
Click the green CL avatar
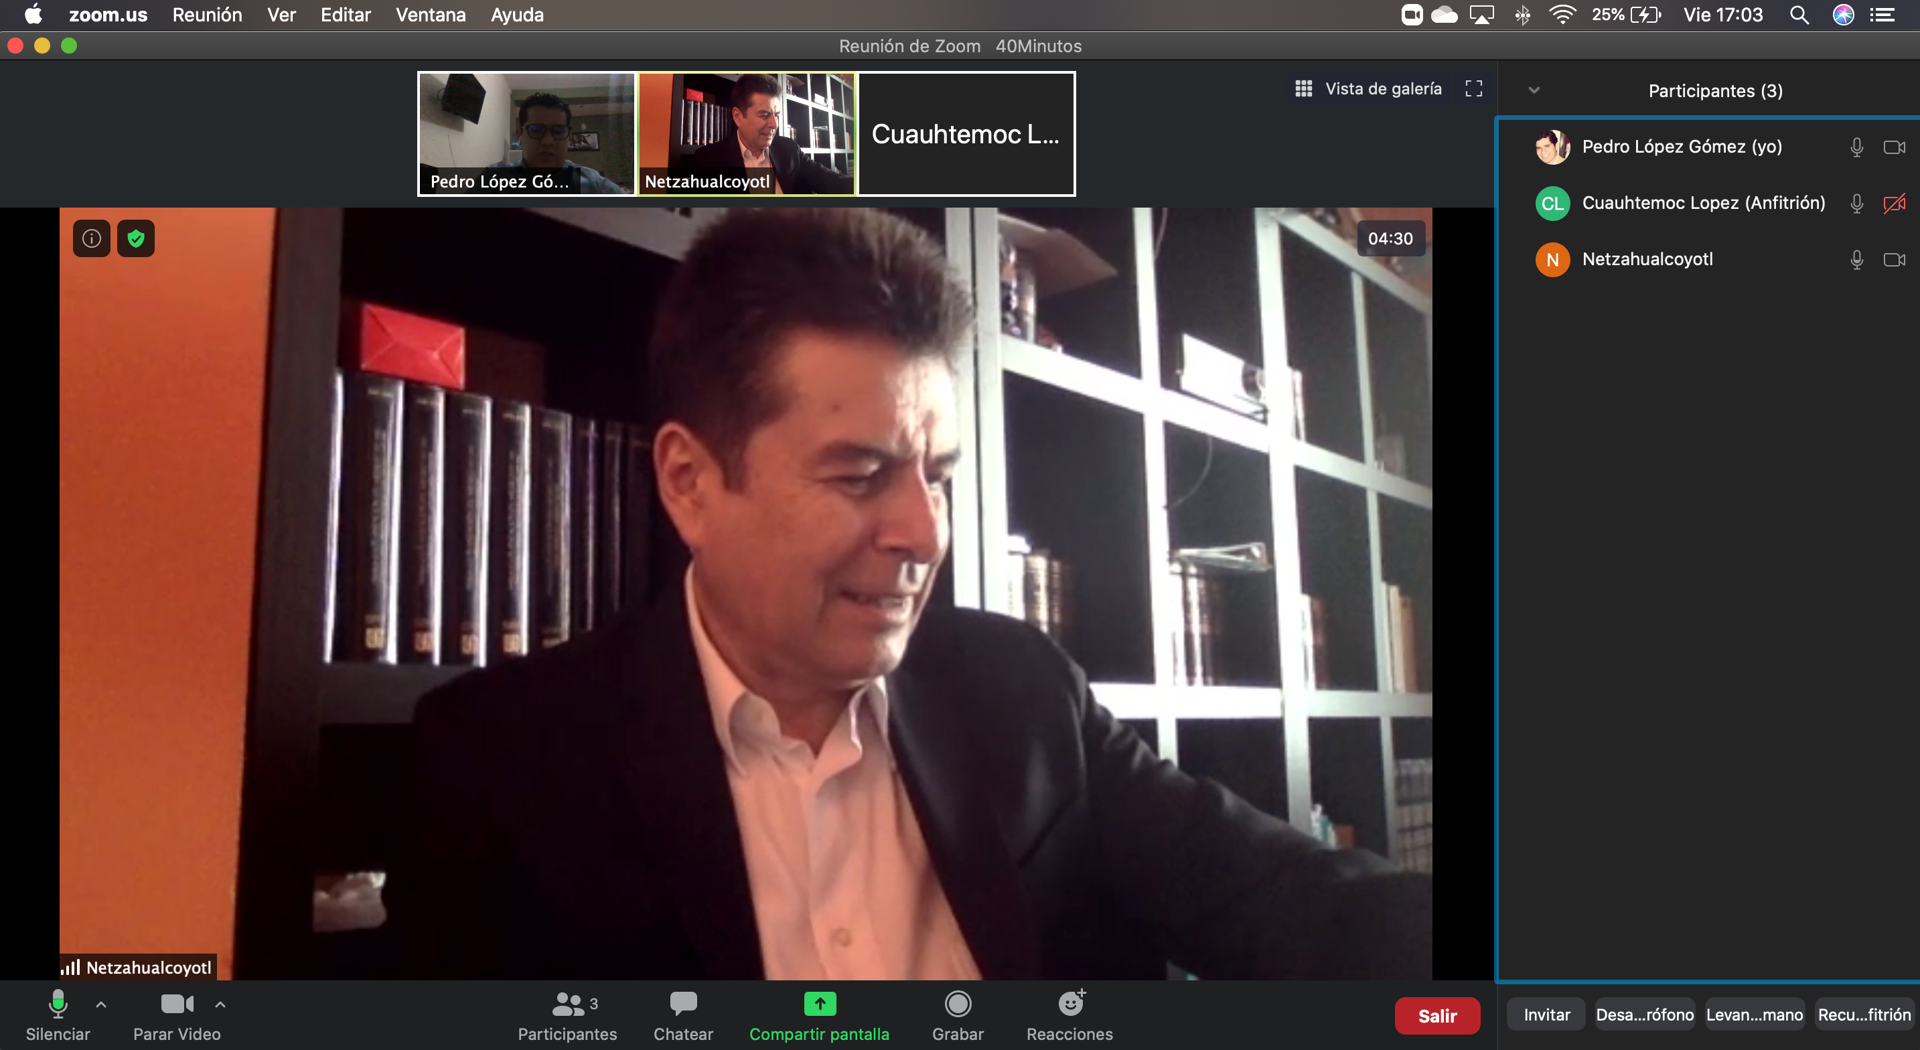tap(1552, 204)
